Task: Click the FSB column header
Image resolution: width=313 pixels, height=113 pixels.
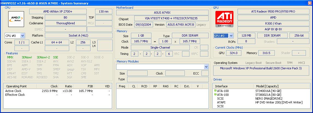Action: tap(84, 86)
